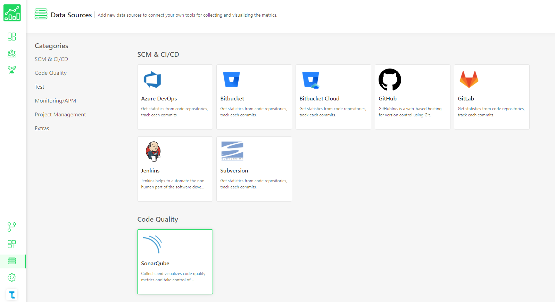Click the Azure DevOps logo

coord(152,80)
